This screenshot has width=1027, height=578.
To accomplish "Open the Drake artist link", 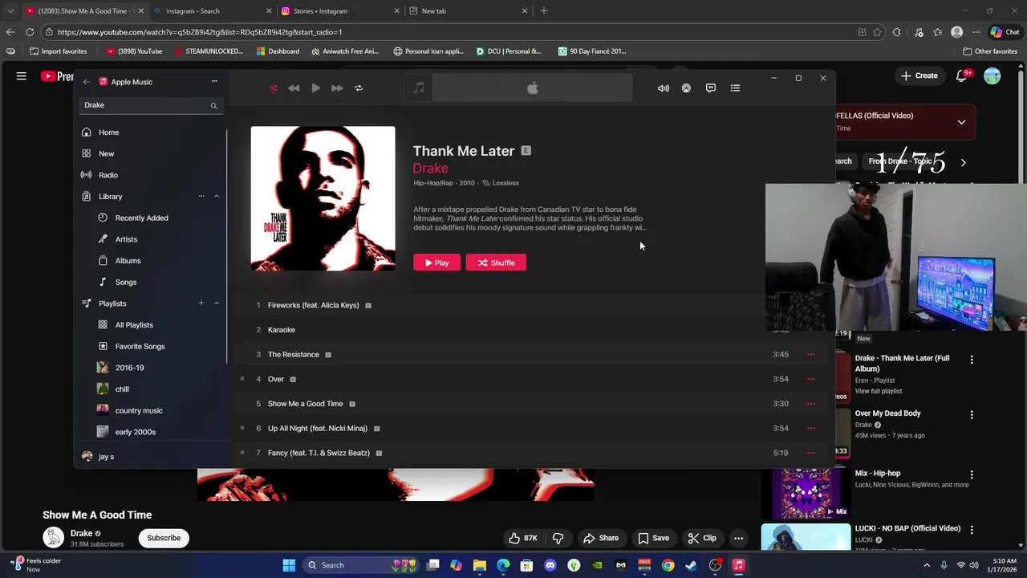I will 430,168.
